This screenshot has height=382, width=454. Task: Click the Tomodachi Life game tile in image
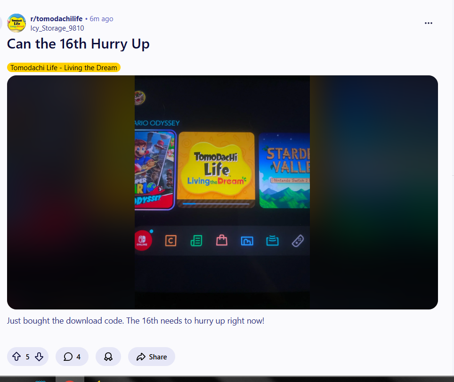[216, 170]
